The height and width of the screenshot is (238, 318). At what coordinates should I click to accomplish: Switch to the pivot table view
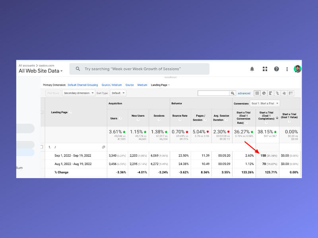coord(291,93)
